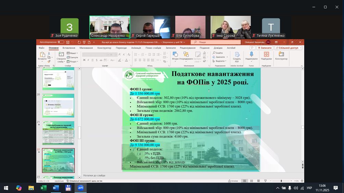Open Excel from the Windows taskbar
The image size is (344, 193).
(44, 188)
